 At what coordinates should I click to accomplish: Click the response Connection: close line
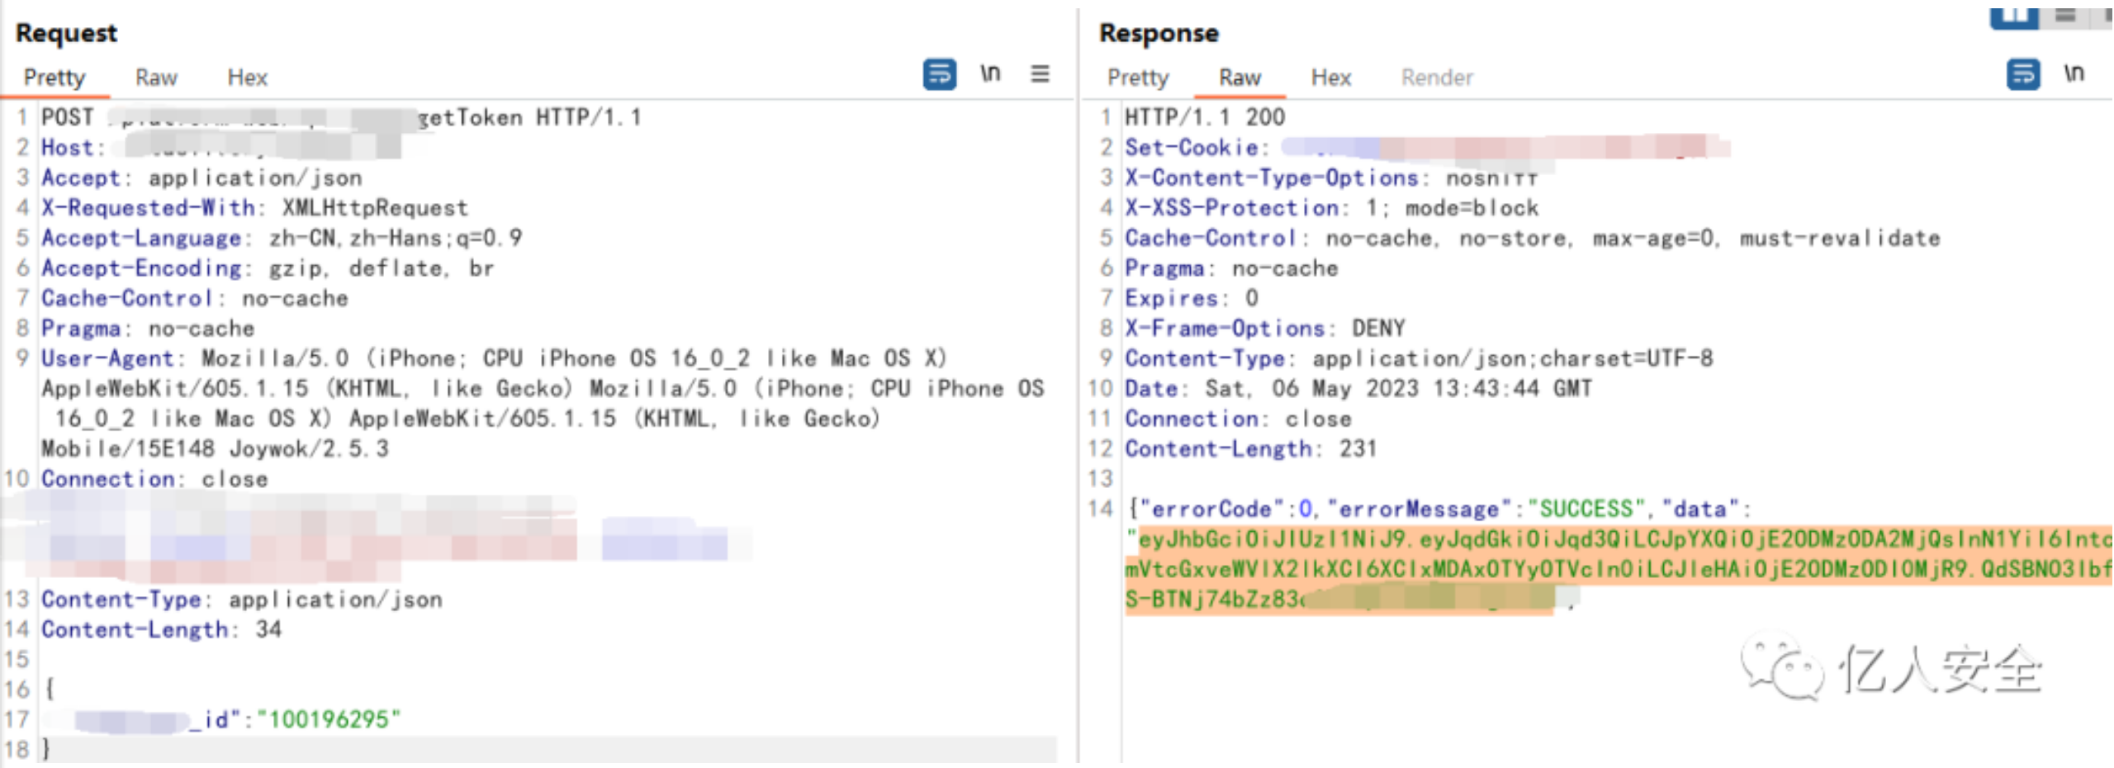click(x=1238, y=419)
